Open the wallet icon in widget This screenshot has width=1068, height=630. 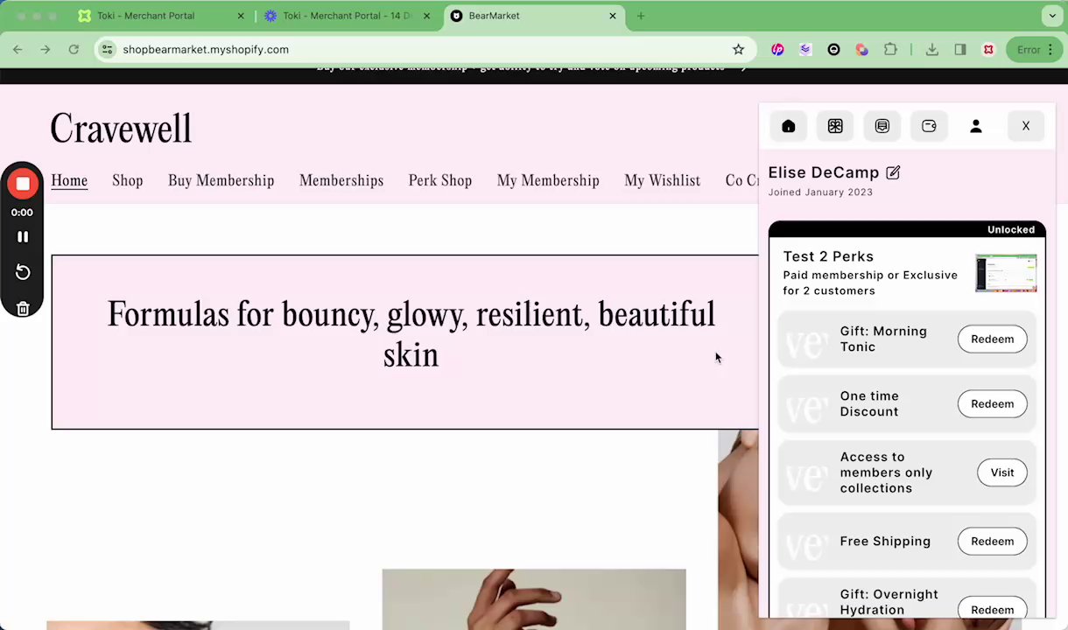[x=929, y=126]
